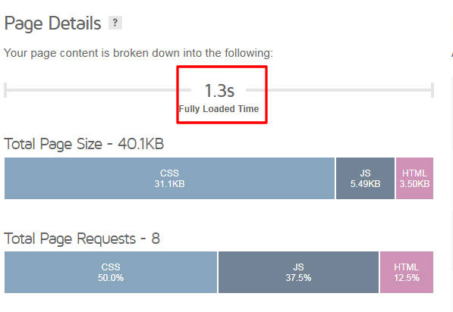Click the timeline line left of 1.3s
Viewport: 453px width, 312px height.
tap(98, 90)
